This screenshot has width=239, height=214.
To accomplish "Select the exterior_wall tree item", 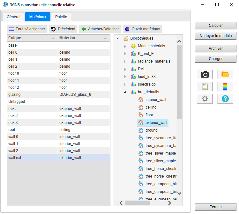I will [x=153, y=123].
